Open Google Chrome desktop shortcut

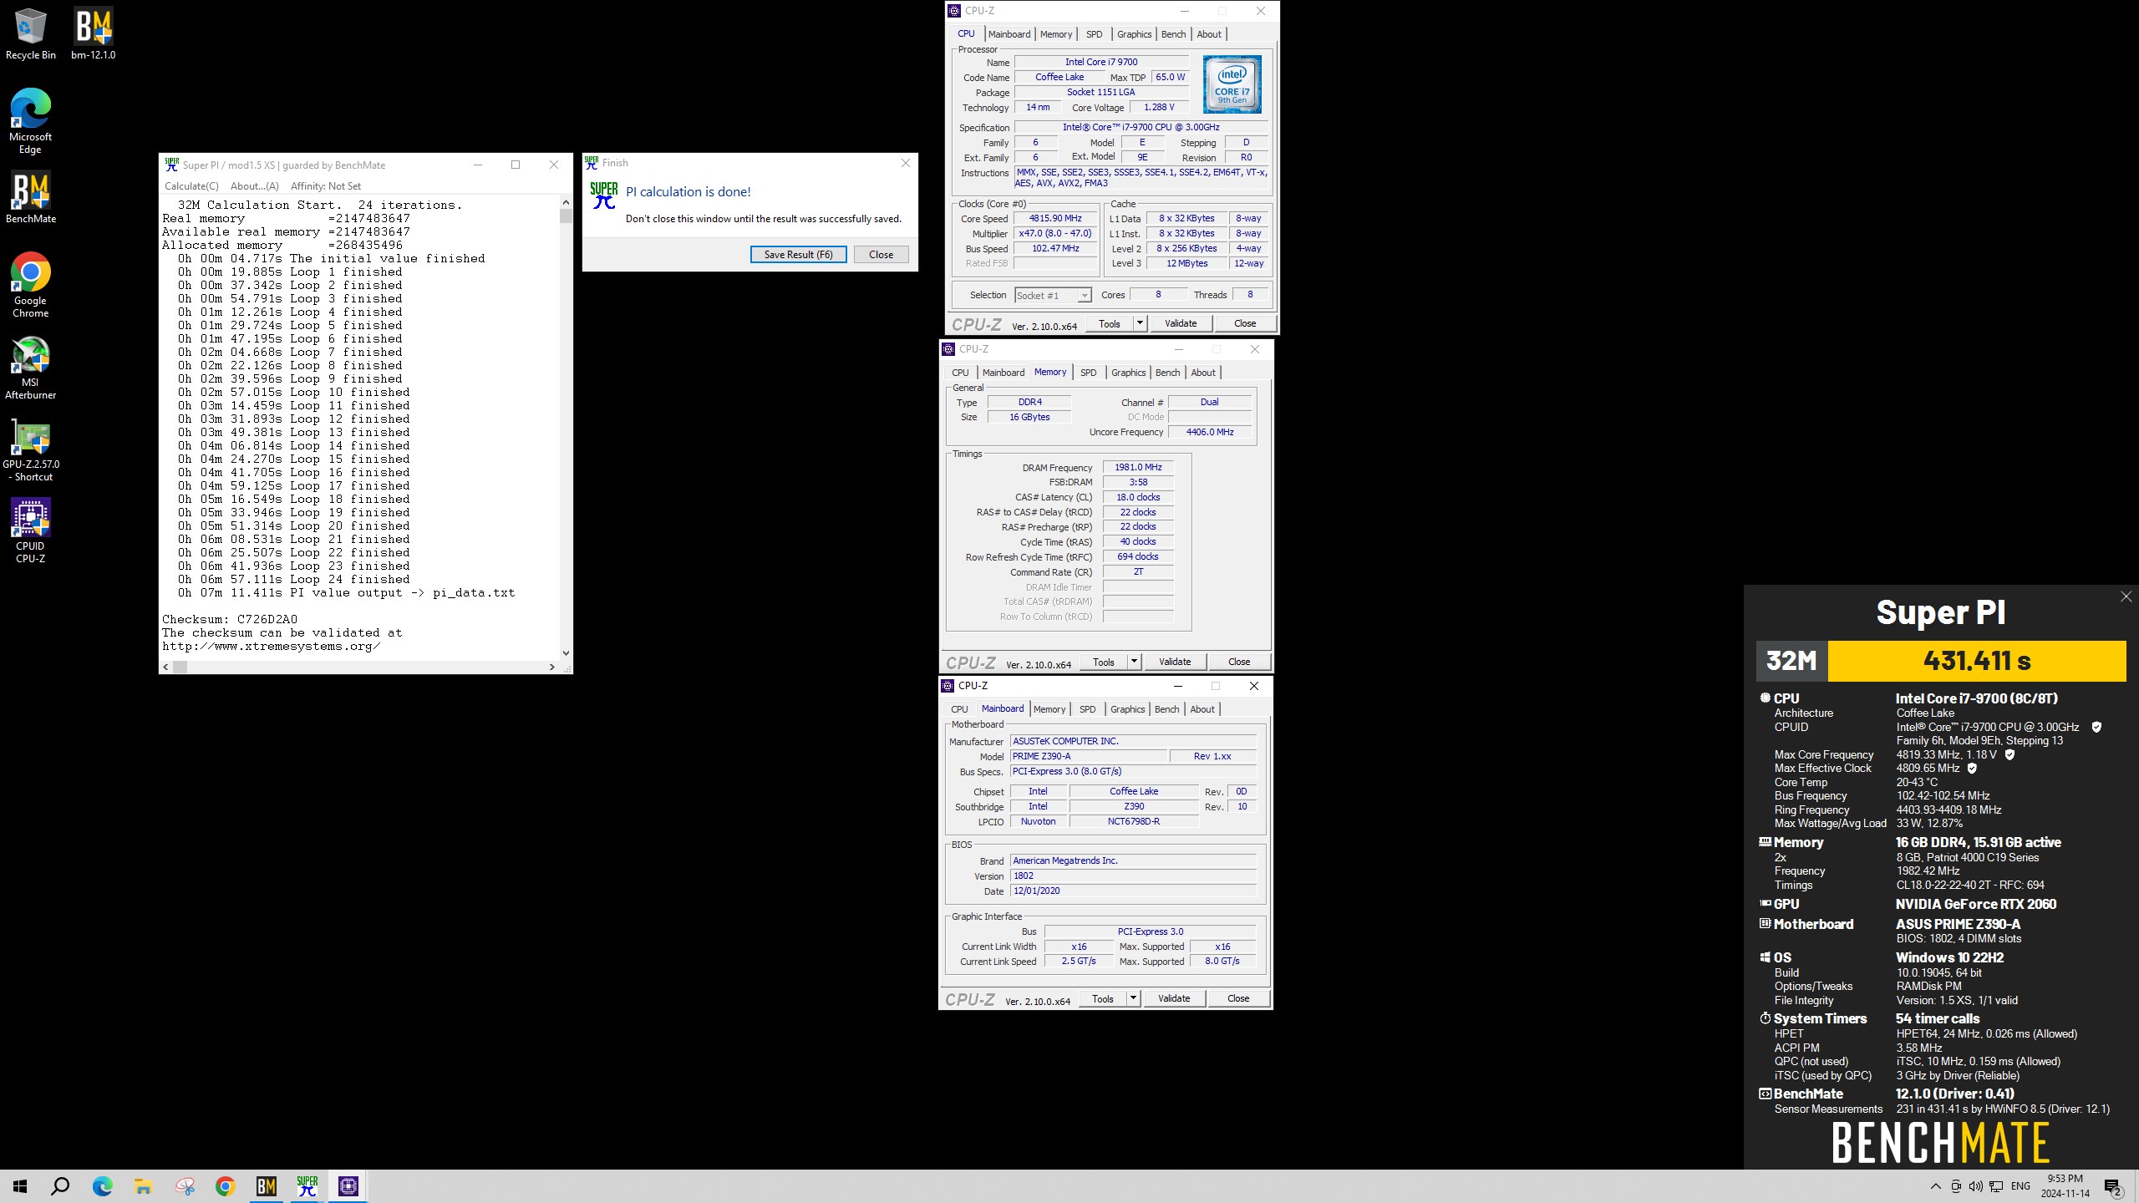point(30,285)
